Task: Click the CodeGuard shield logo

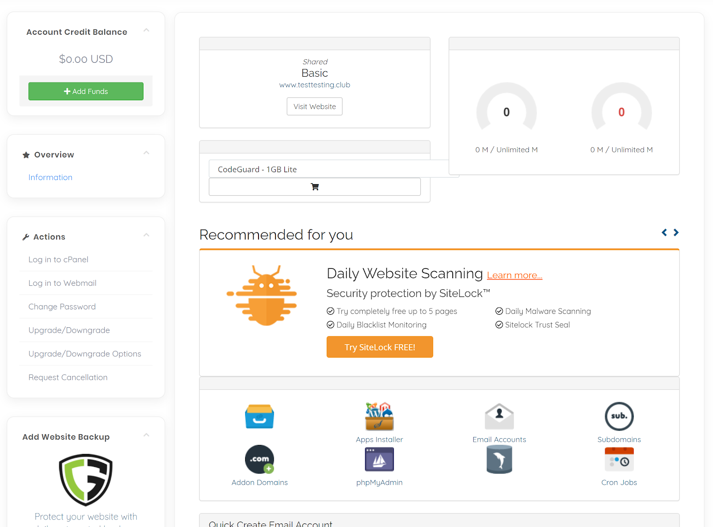Action: click(86, 480)
